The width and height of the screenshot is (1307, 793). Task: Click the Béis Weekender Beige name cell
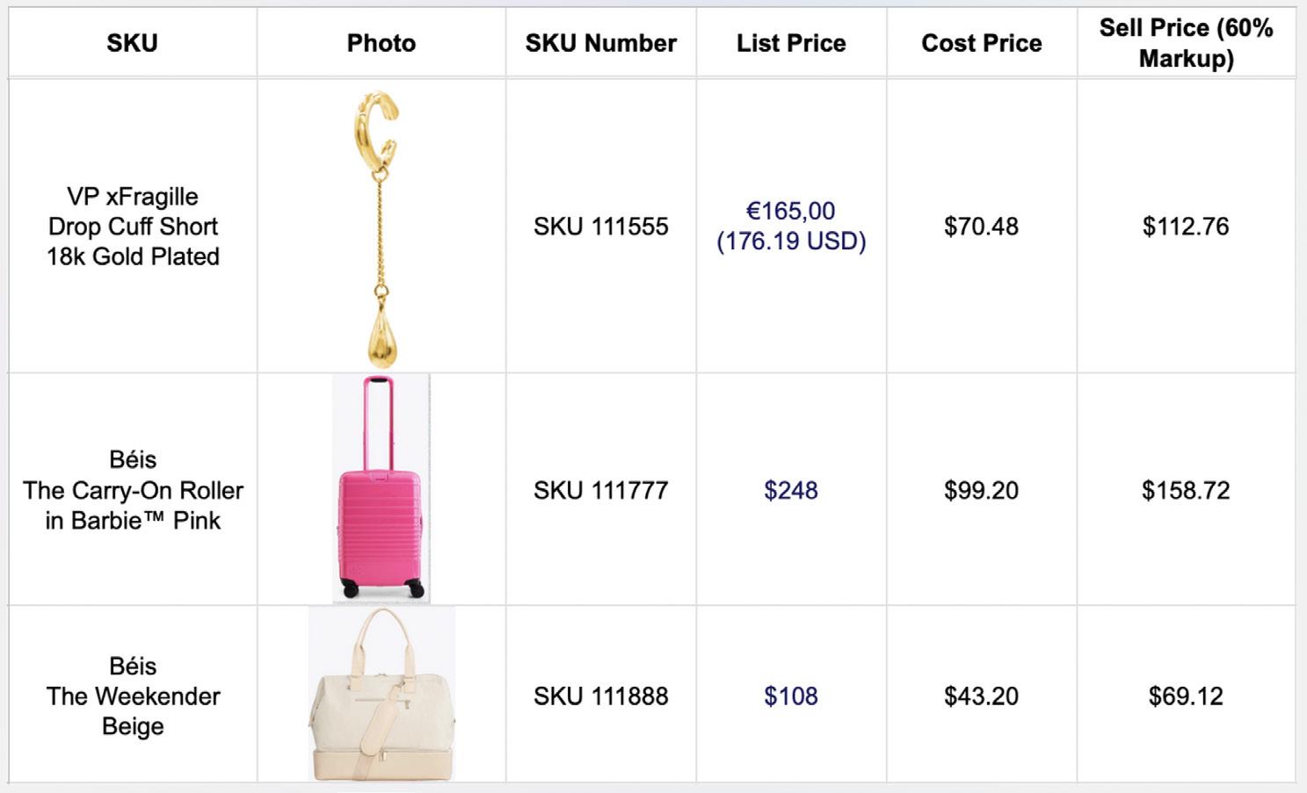133,695
